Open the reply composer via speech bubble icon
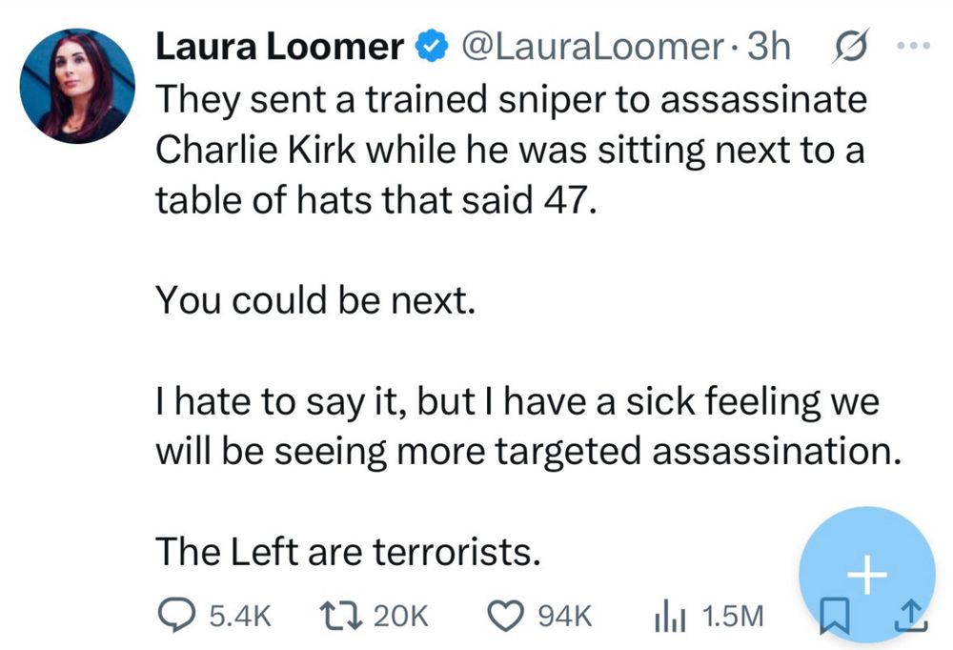 click(x=177, y=615)
